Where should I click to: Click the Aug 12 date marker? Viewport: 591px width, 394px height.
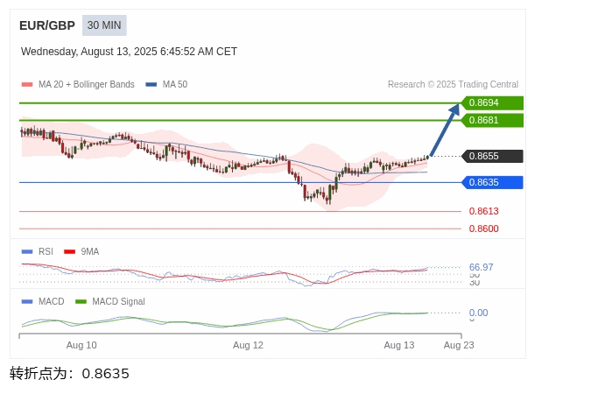pos(248,345)
